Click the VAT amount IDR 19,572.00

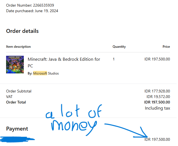(158, 97)
